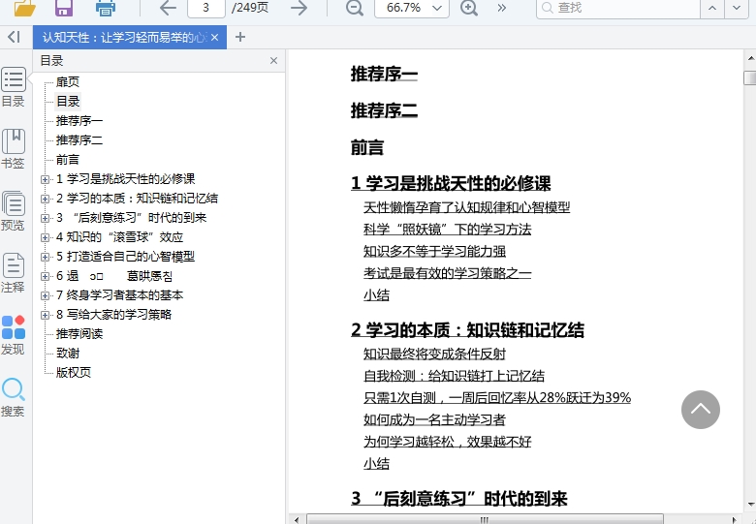Go to next page arrow

click(x=299, y=8)
